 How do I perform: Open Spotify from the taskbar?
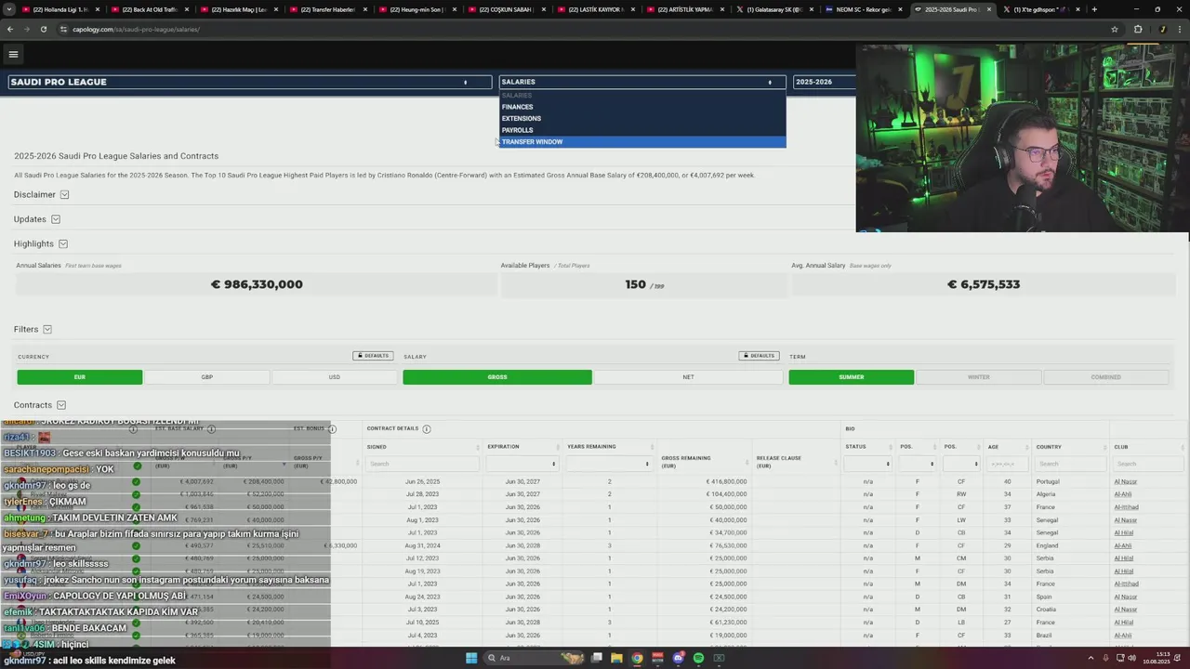[x=698, y=658]
